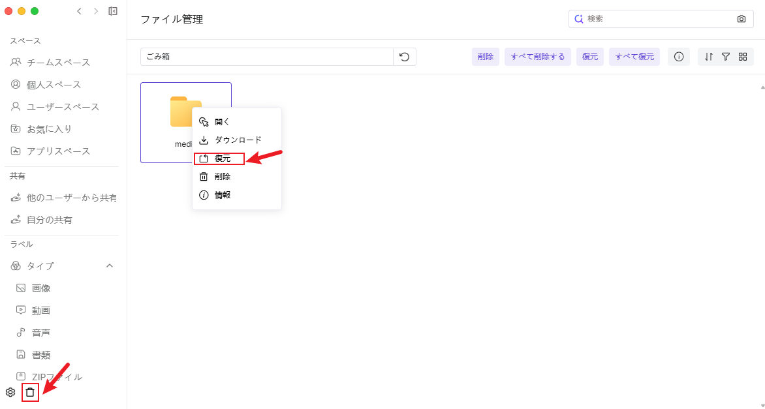
Task: Navigate back with the left chevron
Action: coord(80,11)
